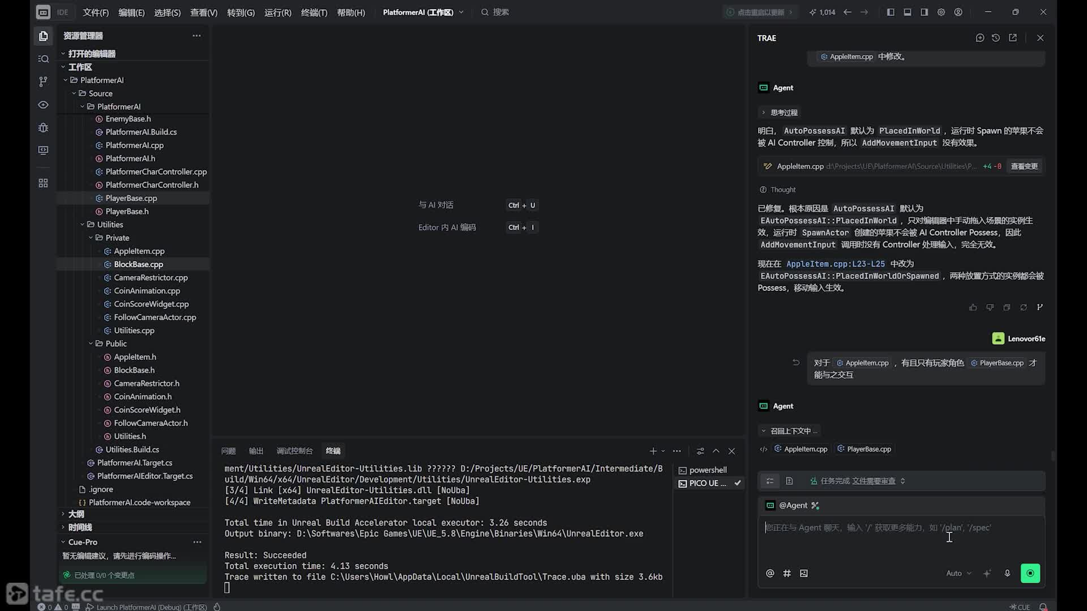The width and height of the screenshot is (1087, 611).
Task: Click the 搜索 box in title bar
Action: click(x=495, y=12)
